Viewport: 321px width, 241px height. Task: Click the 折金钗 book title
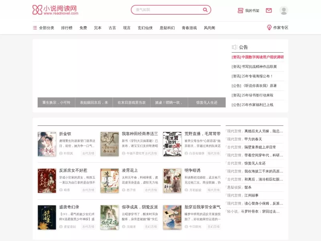tap(65, 134)
